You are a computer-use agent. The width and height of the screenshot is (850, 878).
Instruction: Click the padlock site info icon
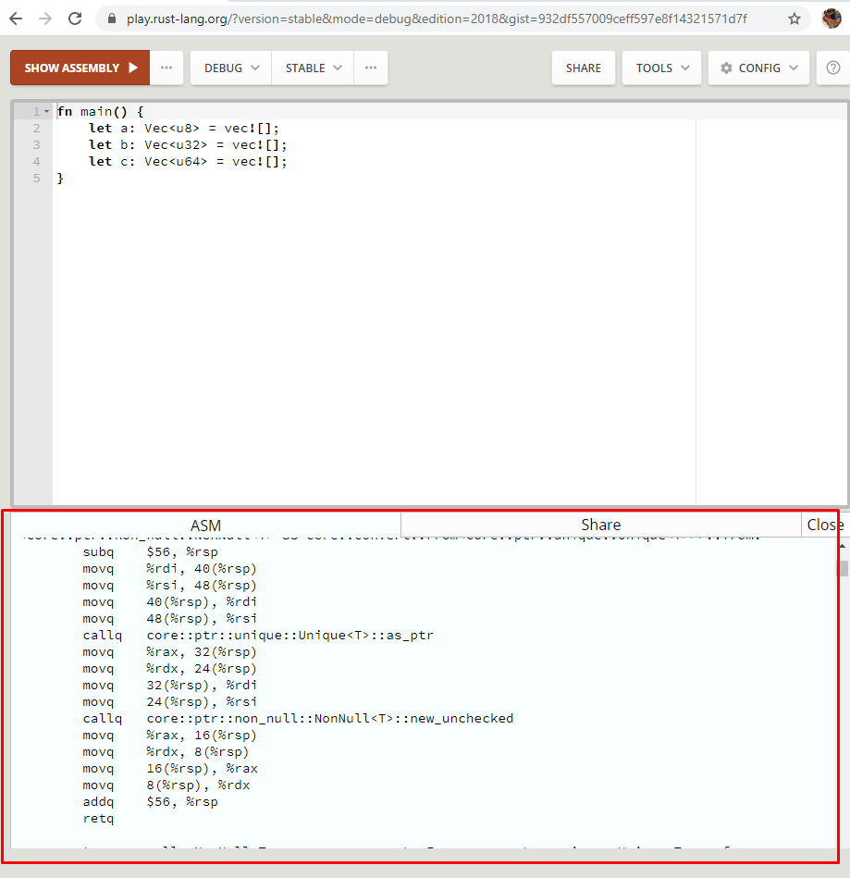tap(112, 19)
